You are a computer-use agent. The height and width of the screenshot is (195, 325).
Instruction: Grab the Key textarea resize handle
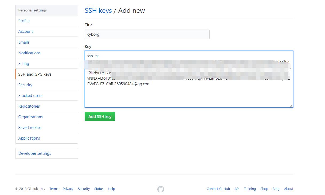pyautogui.click(x=291, y=105)
